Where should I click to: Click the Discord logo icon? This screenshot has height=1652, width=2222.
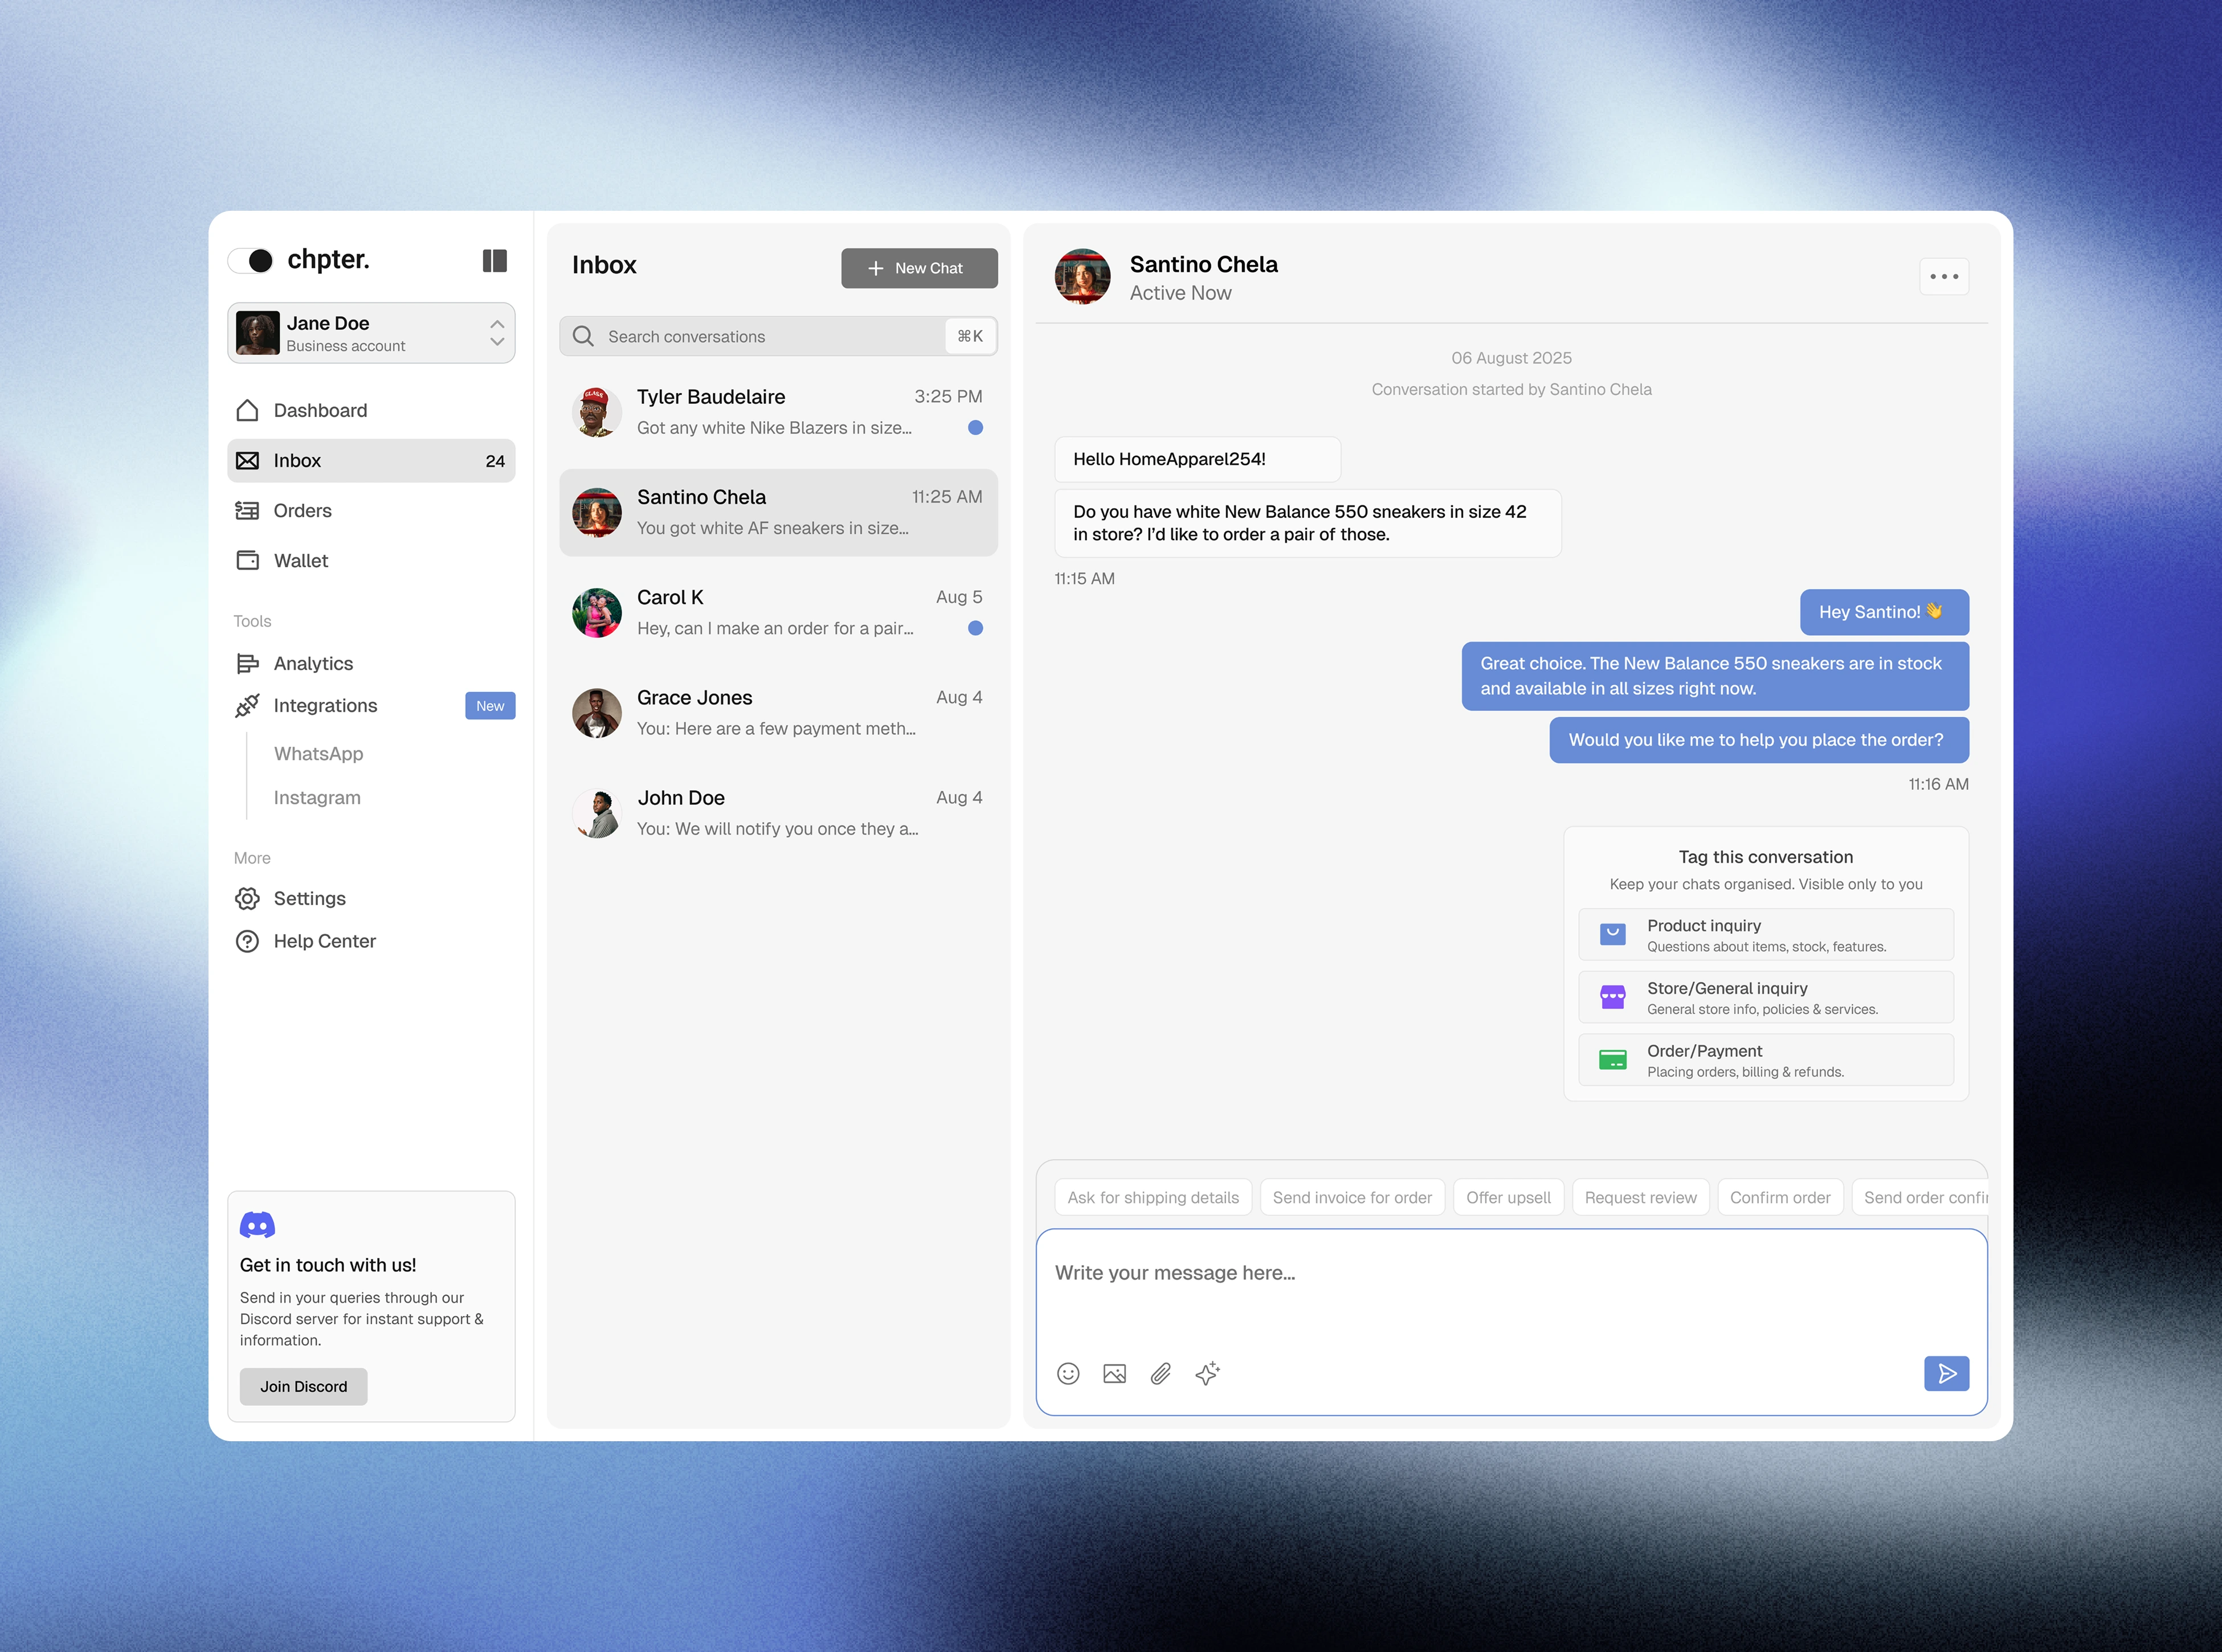click(257, 1225)
